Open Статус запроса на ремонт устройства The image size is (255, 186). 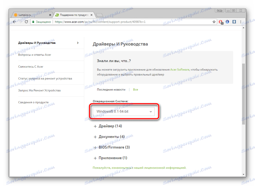tap(45, 78)
